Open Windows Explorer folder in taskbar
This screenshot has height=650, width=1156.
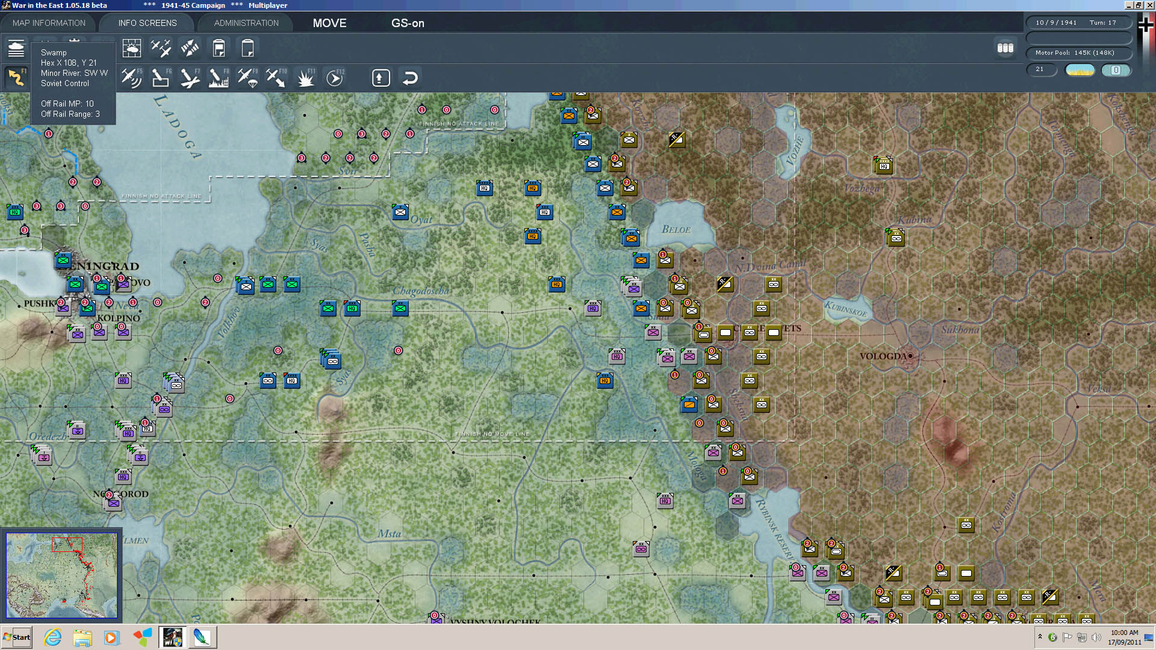point(82,637)
